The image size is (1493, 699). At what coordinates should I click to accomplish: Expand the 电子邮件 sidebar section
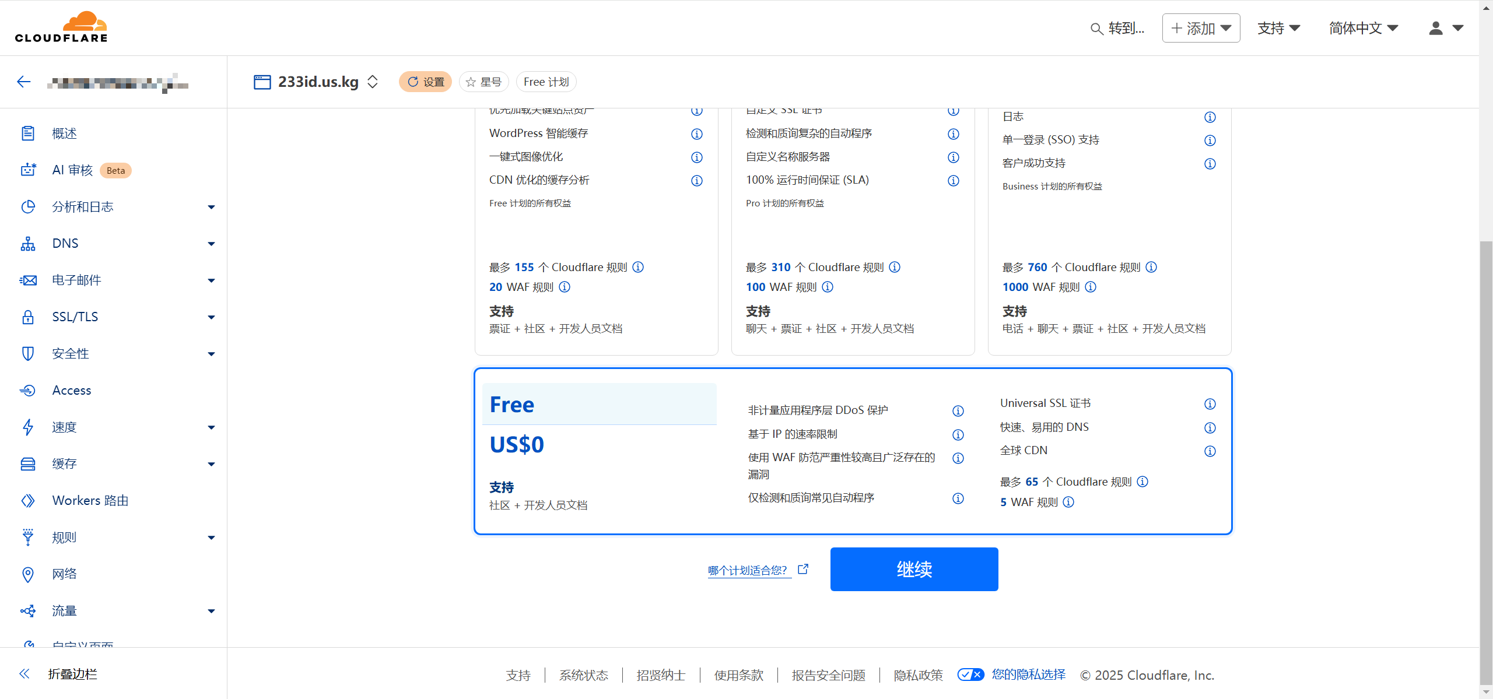(212, 280)
